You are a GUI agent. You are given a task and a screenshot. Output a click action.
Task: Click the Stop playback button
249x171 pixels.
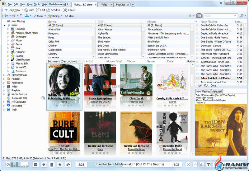(x=36, y=164)
